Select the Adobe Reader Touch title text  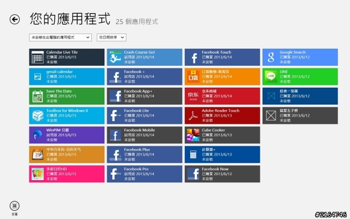[x=220, y=111]
